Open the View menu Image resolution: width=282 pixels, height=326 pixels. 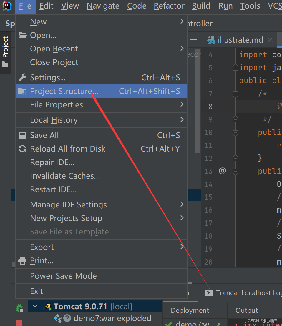pyautogui.click(x=70, y=6)
